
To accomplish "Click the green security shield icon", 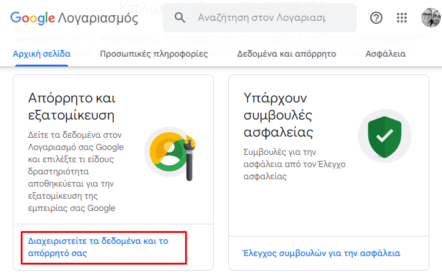I will [x=385, y=137].
